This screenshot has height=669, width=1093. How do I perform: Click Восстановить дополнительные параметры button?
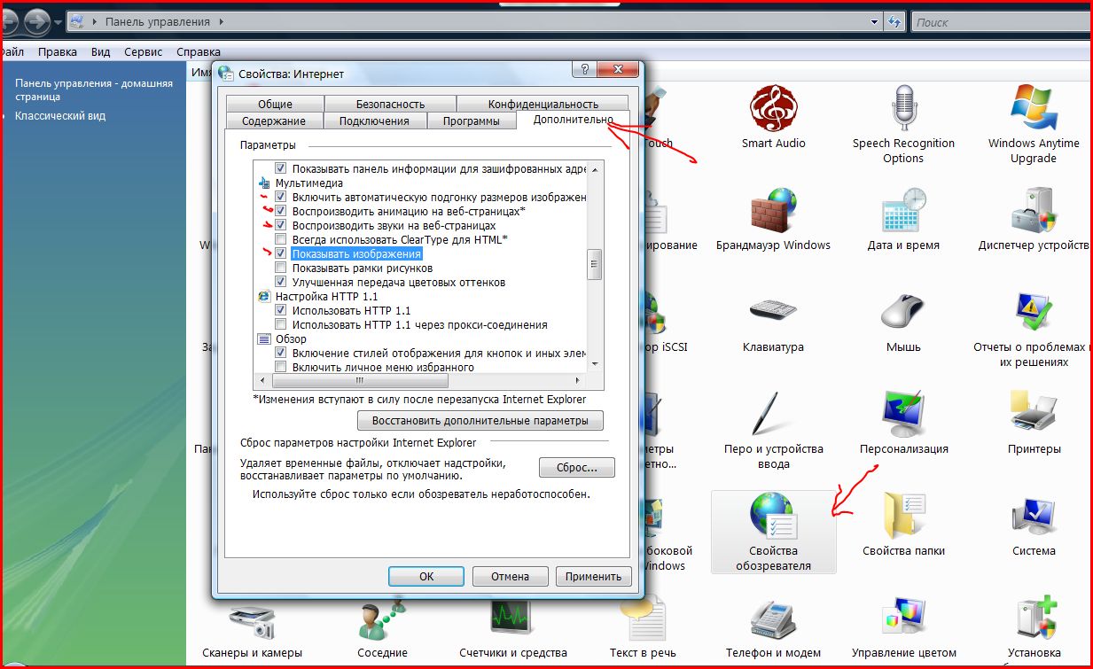[x=480, y=420]
